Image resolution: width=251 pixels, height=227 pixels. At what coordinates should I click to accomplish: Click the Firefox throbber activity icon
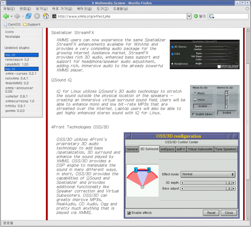[x=248, y=9]
